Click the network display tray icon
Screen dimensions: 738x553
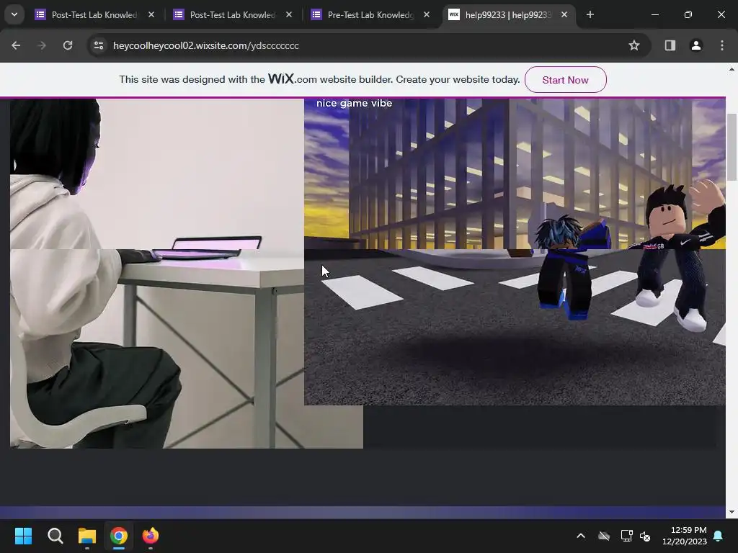(x=626, y=536)
